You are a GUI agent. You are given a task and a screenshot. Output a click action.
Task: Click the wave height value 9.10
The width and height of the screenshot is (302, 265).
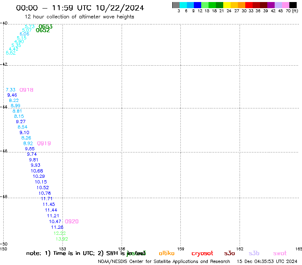point(24,132)
